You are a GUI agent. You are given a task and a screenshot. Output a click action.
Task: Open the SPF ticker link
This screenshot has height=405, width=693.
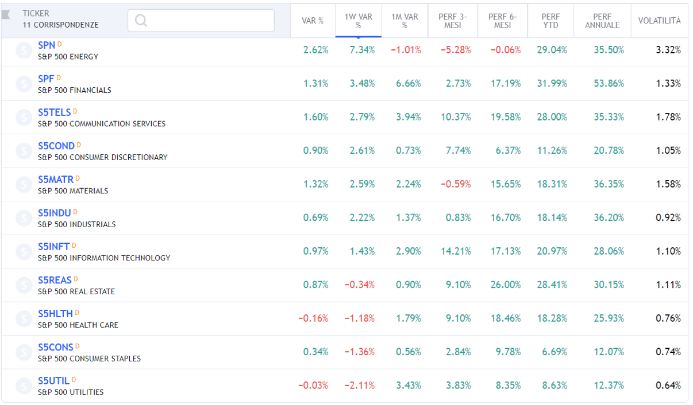[46, 79]
